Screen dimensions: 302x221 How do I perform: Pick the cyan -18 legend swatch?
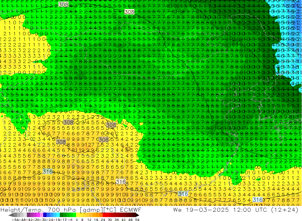[x=58, y=215]
